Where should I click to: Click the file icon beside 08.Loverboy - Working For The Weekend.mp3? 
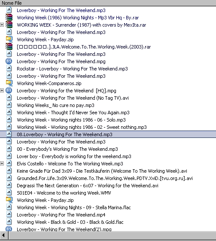point(9,134)
